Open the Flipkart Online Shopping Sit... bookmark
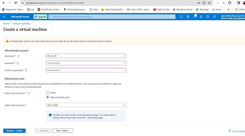Screen dimensions: 245x136 point(112,9)
